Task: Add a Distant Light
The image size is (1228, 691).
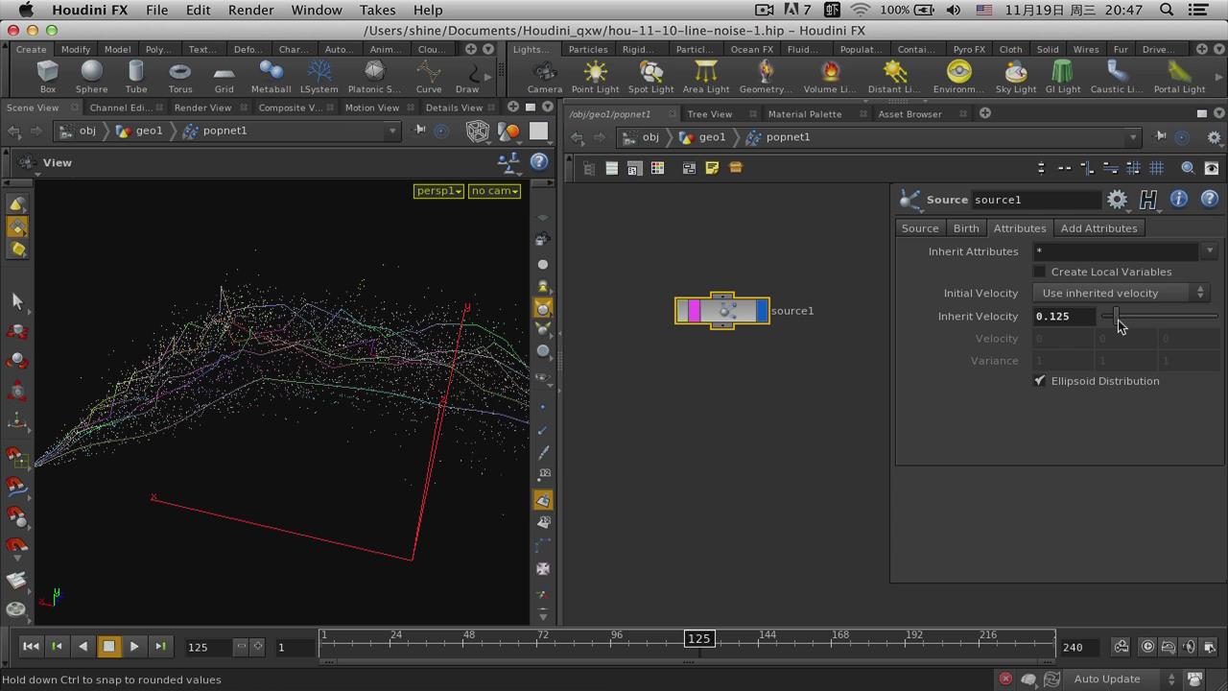Action: (x=894, y=76)
